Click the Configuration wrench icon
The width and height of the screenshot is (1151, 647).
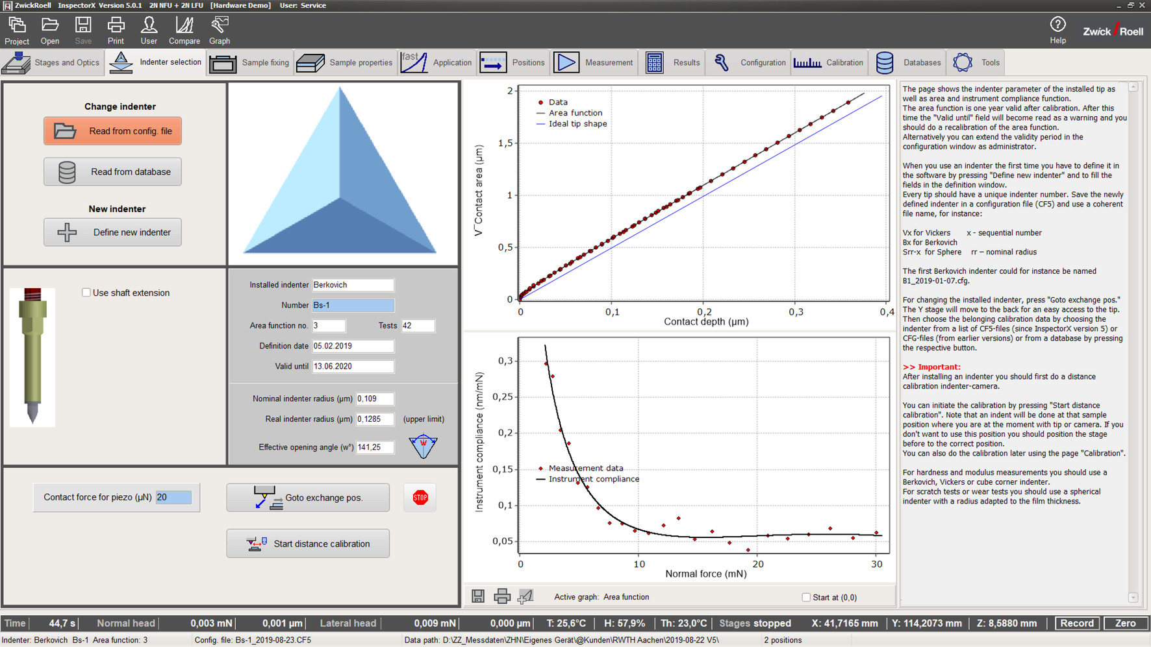[x=721, y=63]
